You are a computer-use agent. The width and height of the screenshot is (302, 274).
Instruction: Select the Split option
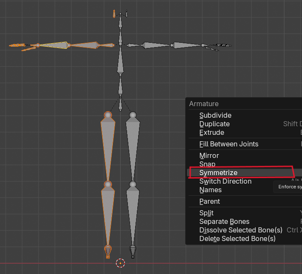(x=206, y=213)
